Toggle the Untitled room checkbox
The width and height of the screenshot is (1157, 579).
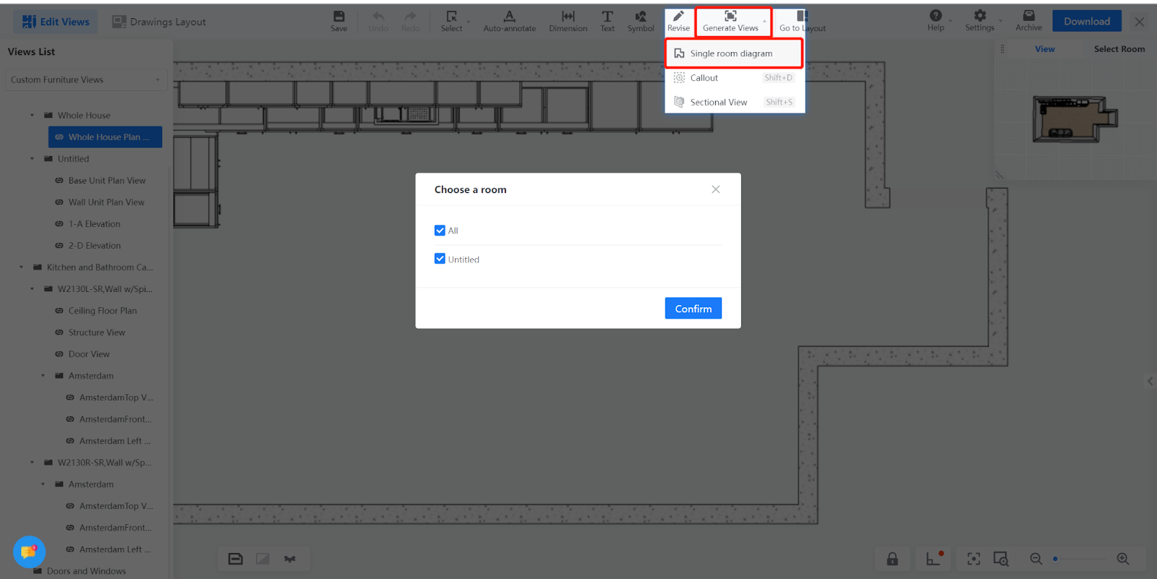click(440, 259)
